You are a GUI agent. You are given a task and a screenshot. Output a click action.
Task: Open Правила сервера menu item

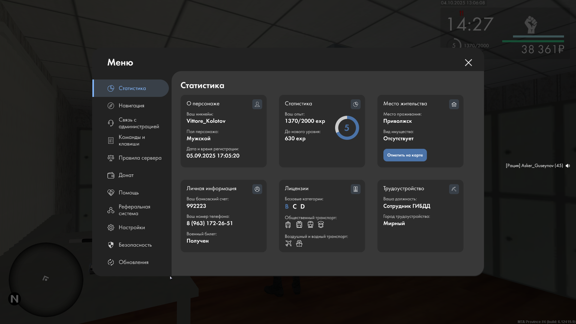tap(140, 158)
